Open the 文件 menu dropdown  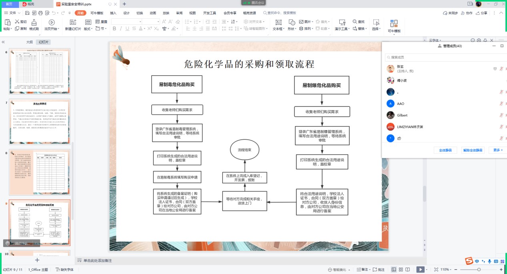(14, 13)
